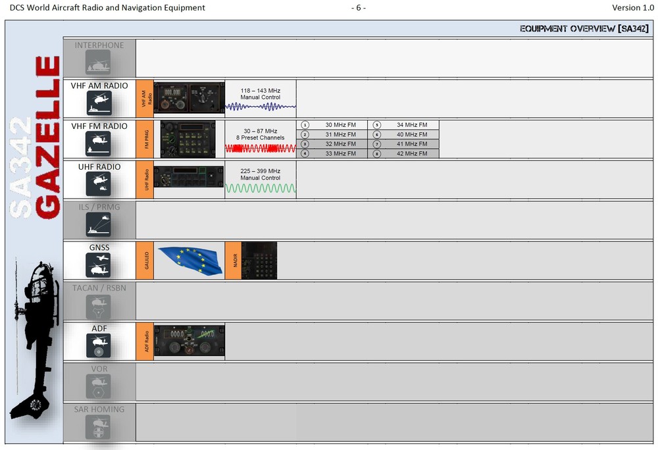Click the document title DCS World Aircraft Radio
The image size is (658, 450).
[x=107, y=7]
